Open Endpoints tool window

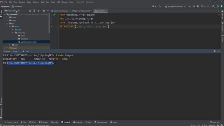(x=78, y=122)
